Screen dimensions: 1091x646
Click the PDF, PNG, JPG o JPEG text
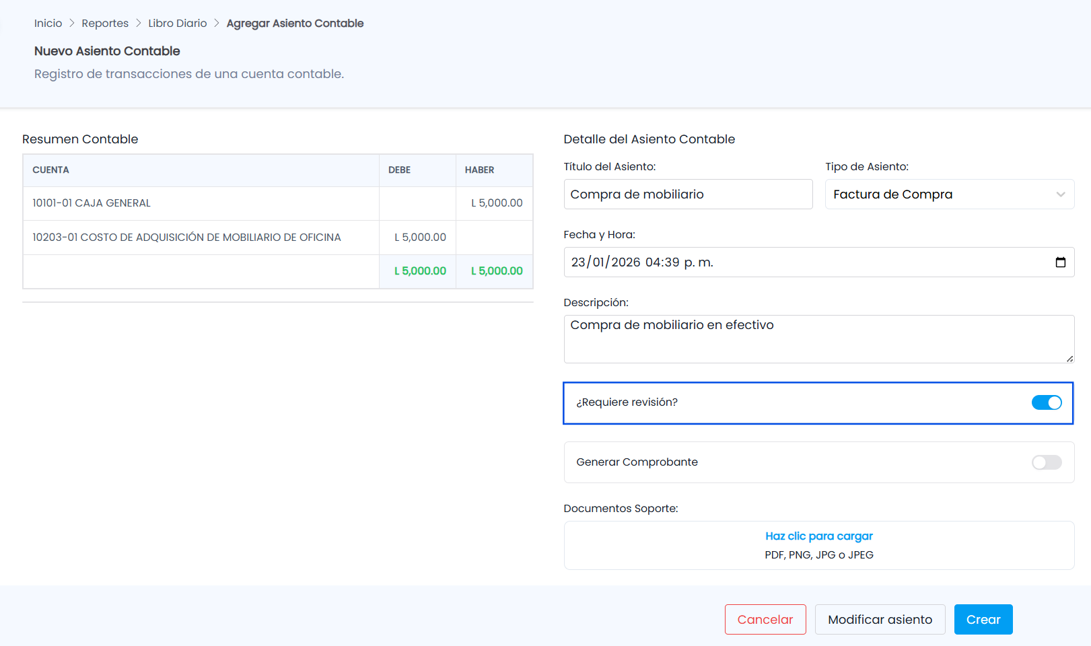(x=819, y=555)
